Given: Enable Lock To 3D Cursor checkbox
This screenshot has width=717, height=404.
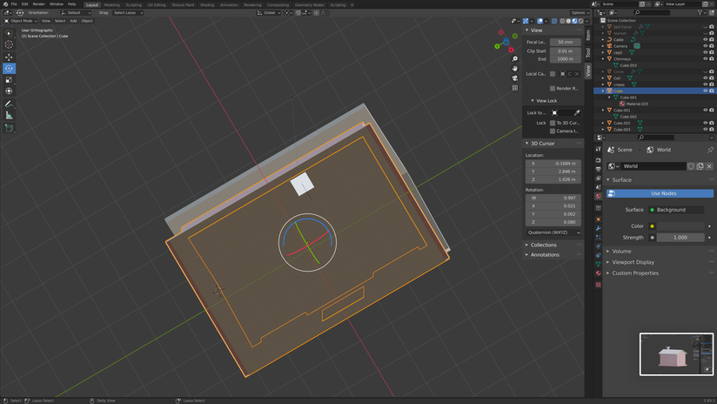Looking at the screenshot, I should click(553, 123).
